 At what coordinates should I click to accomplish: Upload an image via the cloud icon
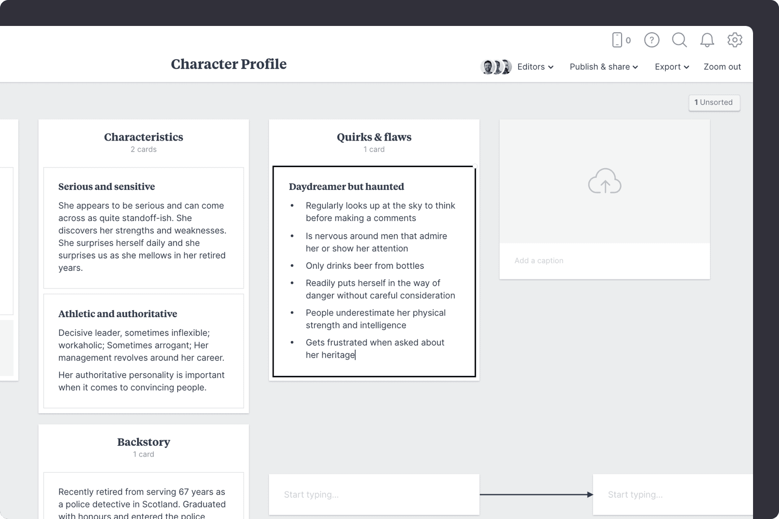point(604,182)
